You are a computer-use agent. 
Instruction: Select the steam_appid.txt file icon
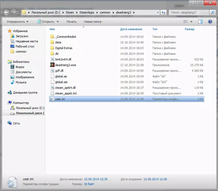click(x=52, y=93)
